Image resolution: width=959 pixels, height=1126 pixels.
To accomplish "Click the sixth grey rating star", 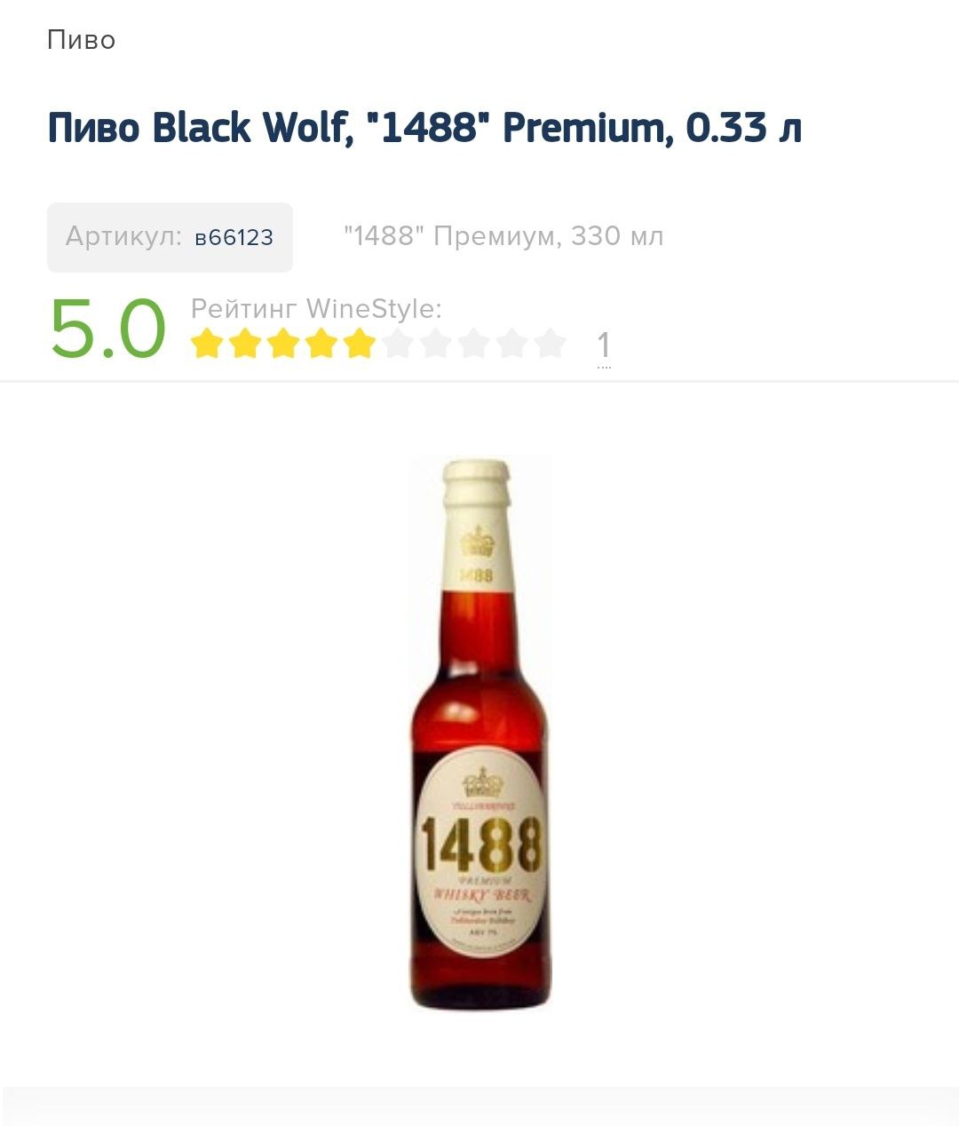I will point(398,343).
